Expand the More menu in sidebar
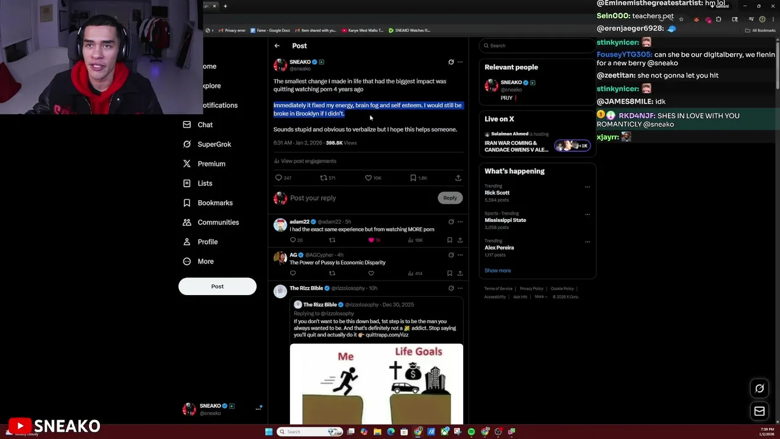 click(199, 261)
